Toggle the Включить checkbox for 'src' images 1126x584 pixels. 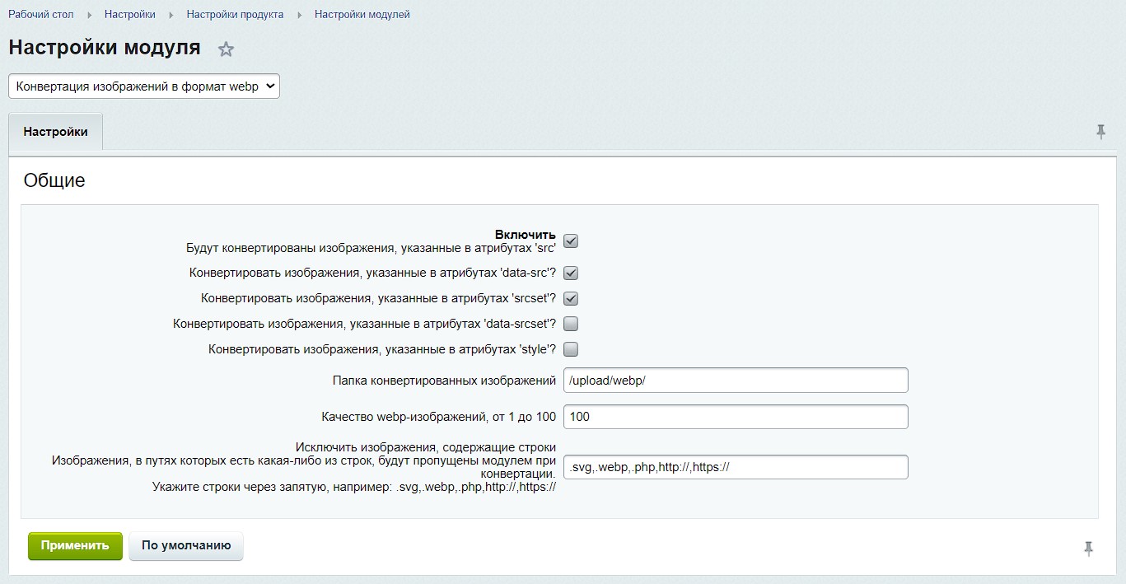pos(571,241)
